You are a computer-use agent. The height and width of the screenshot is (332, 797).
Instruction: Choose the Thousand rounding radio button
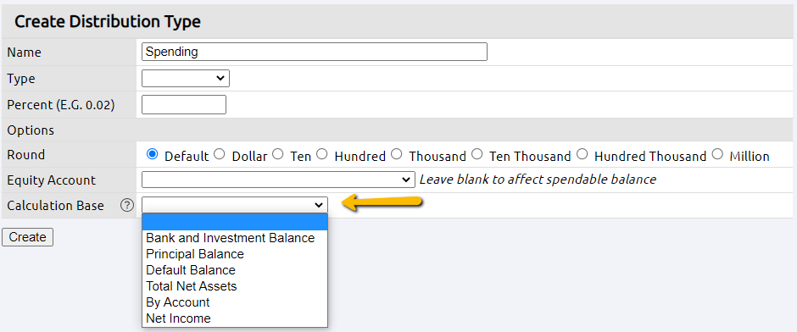point(397,154)
